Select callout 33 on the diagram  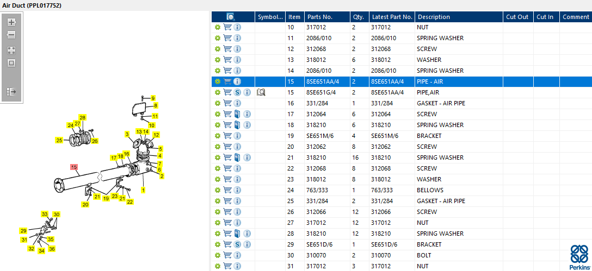(x=45, y=215)
